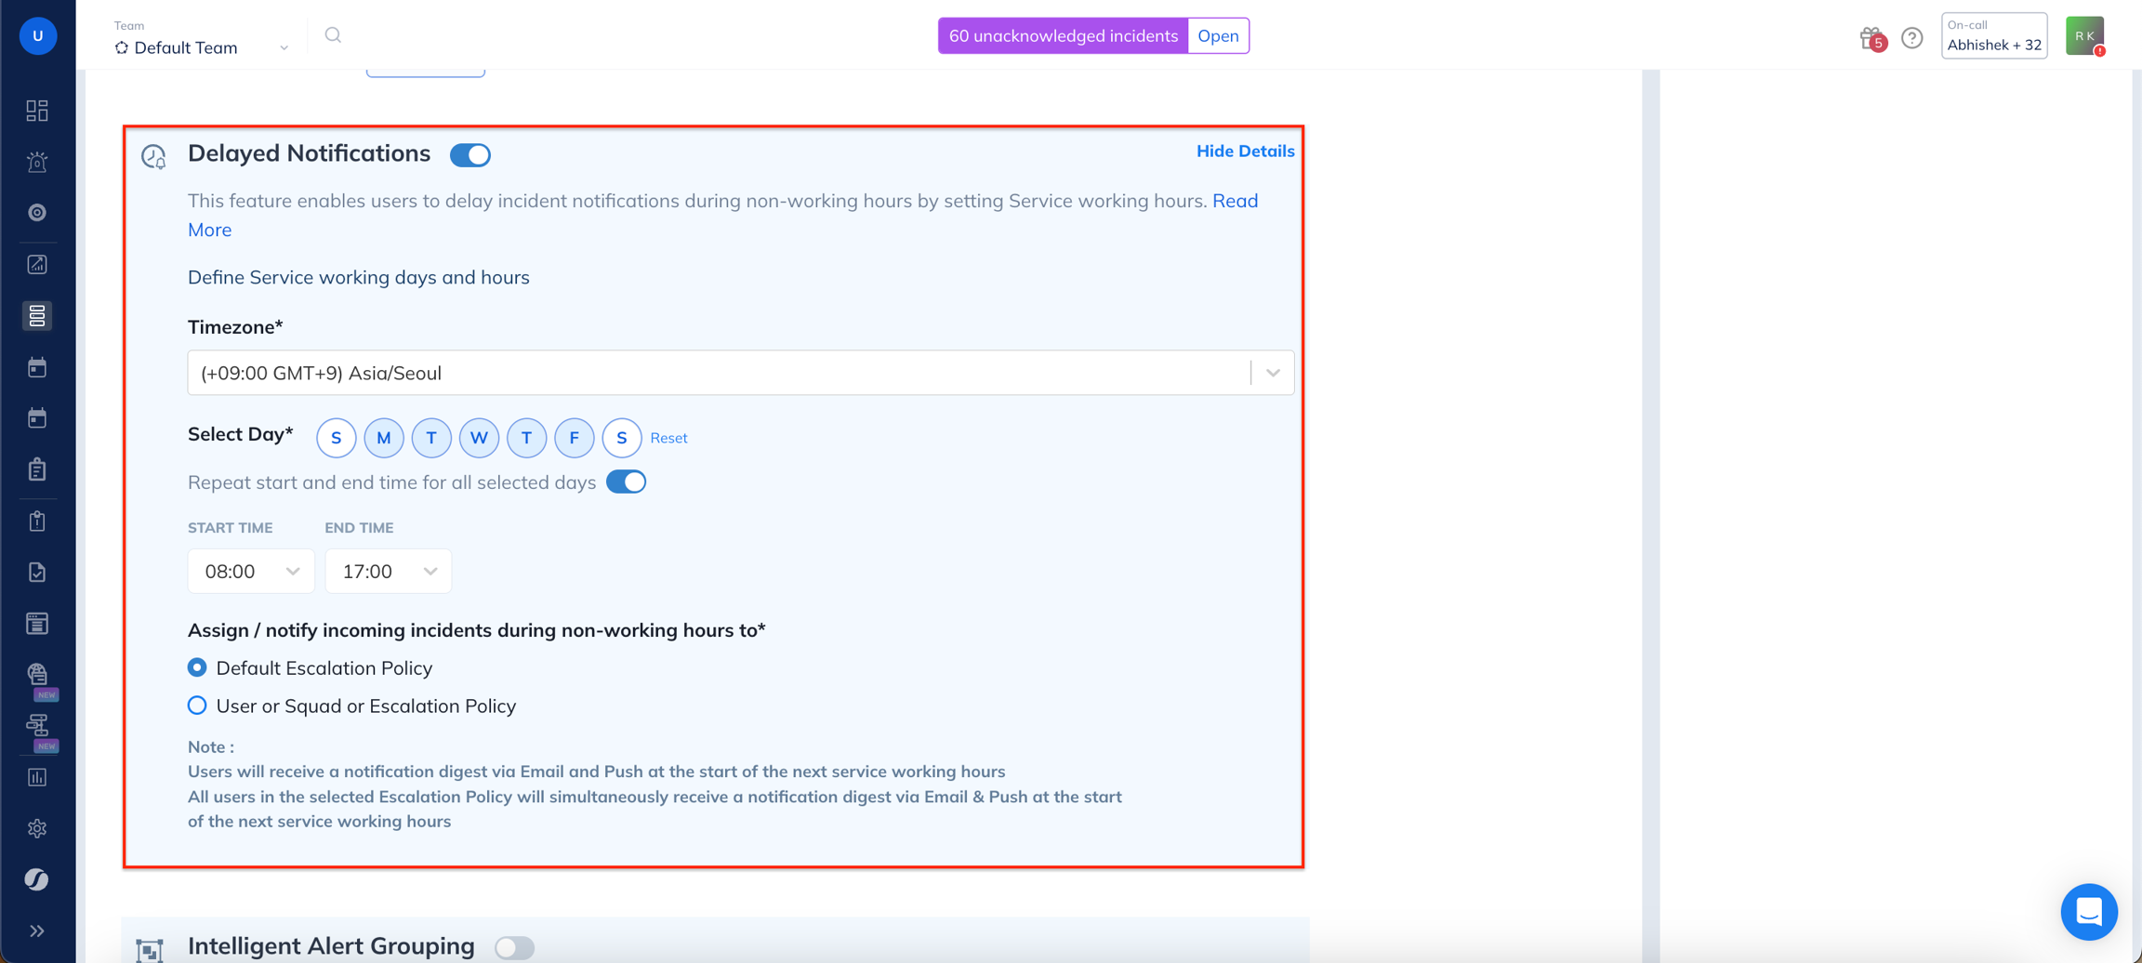Open the clipboard list icon in sidebar

coord(37,469)
